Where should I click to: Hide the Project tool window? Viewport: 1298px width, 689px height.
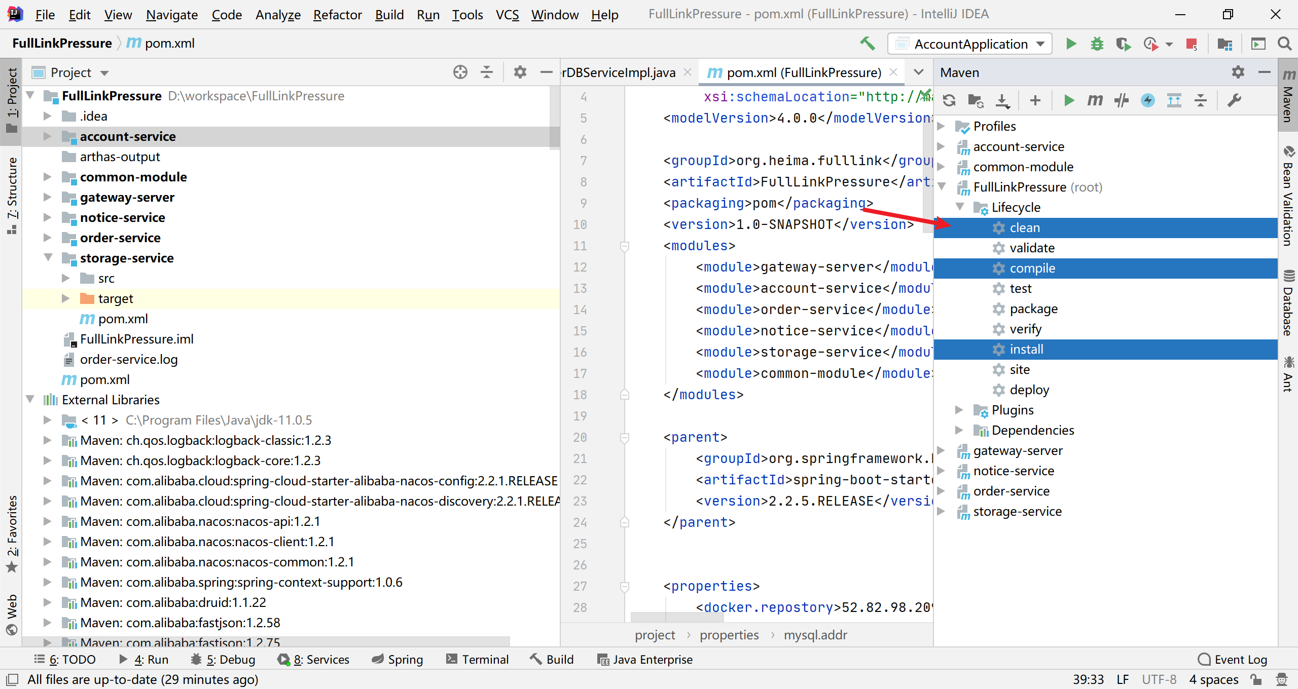[546, 72]
